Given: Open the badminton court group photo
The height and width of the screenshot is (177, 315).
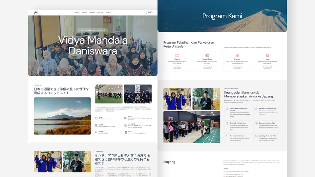Looking at the screenshot, I should click(109, 94).
